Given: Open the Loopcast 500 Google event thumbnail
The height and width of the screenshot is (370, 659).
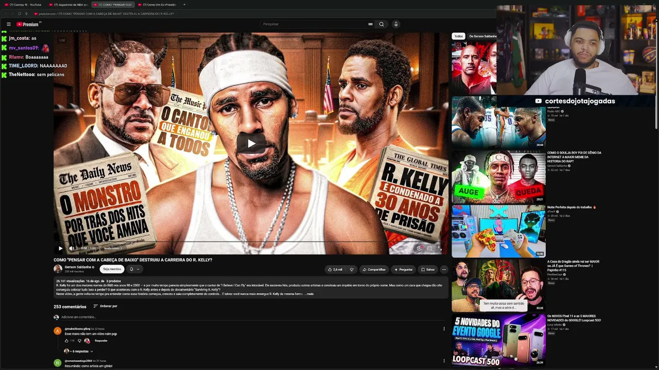Looking at the screenshot, I should 498,340.
